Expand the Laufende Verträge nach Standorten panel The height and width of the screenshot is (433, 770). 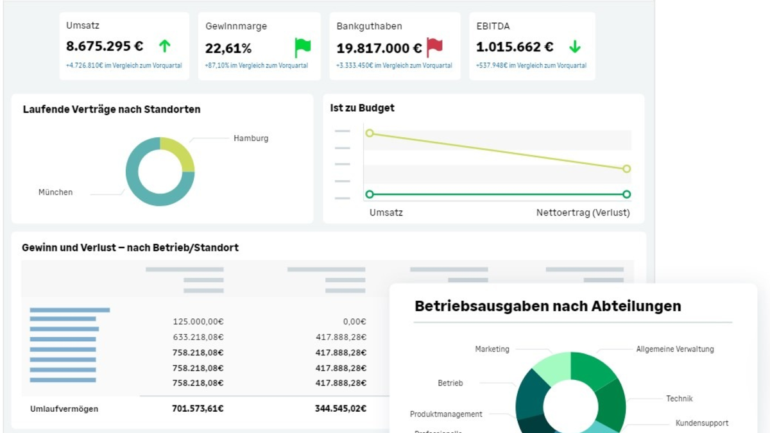point(111,109)
